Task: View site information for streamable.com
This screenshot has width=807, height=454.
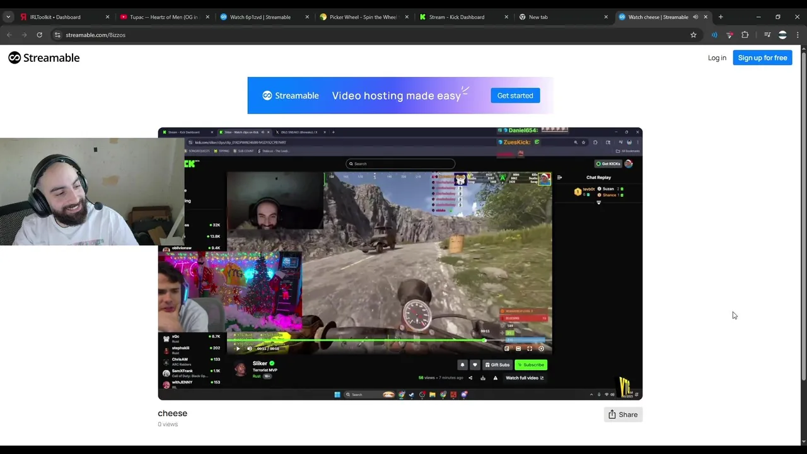Action: pyautogui.click(x=58, y=35)
